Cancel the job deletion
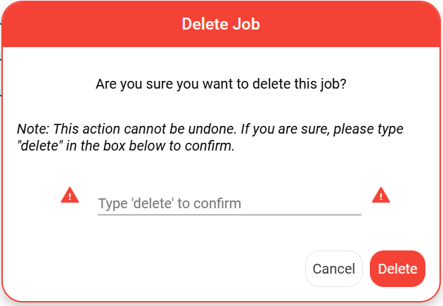 [334, 269]
